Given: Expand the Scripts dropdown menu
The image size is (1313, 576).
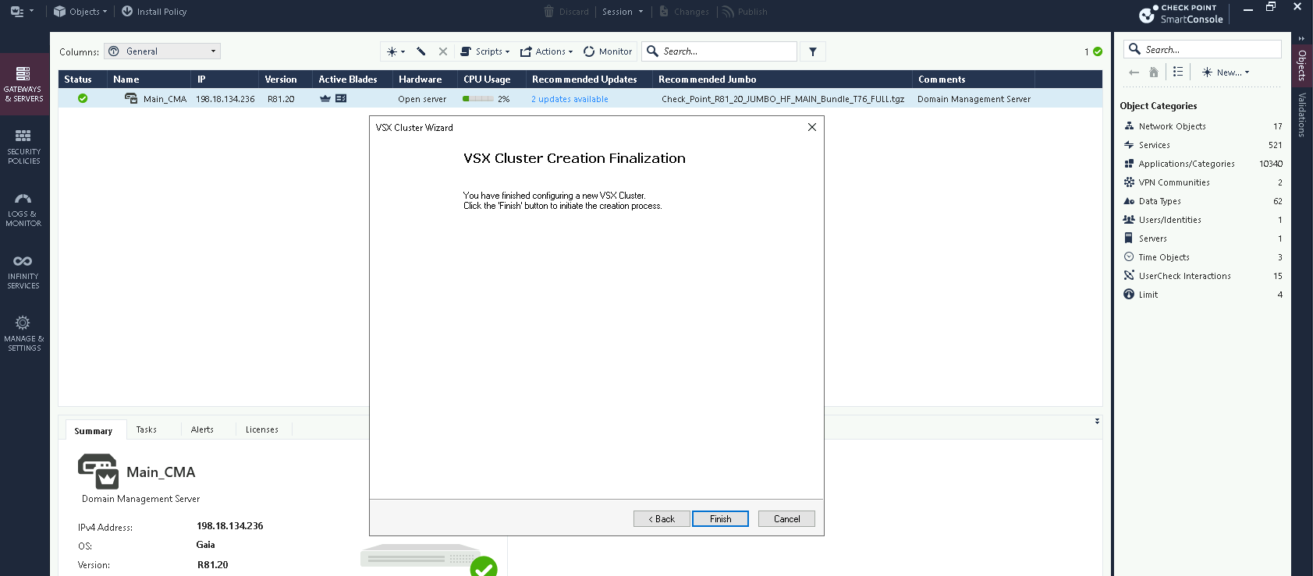Looking at the screenshot, I should (x=484, y=51).
